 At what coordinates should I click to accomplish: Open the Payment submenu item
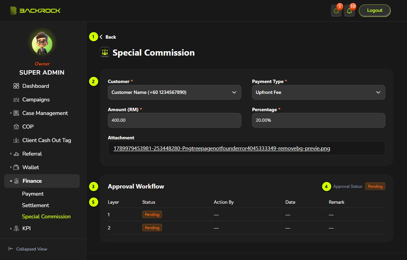33,194
